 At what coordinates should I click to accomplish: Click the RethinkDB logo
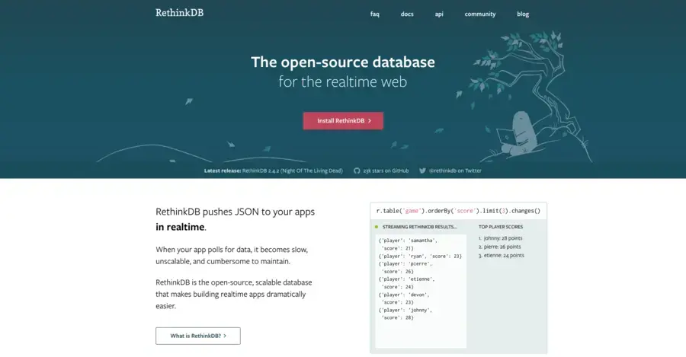point(179,13)
